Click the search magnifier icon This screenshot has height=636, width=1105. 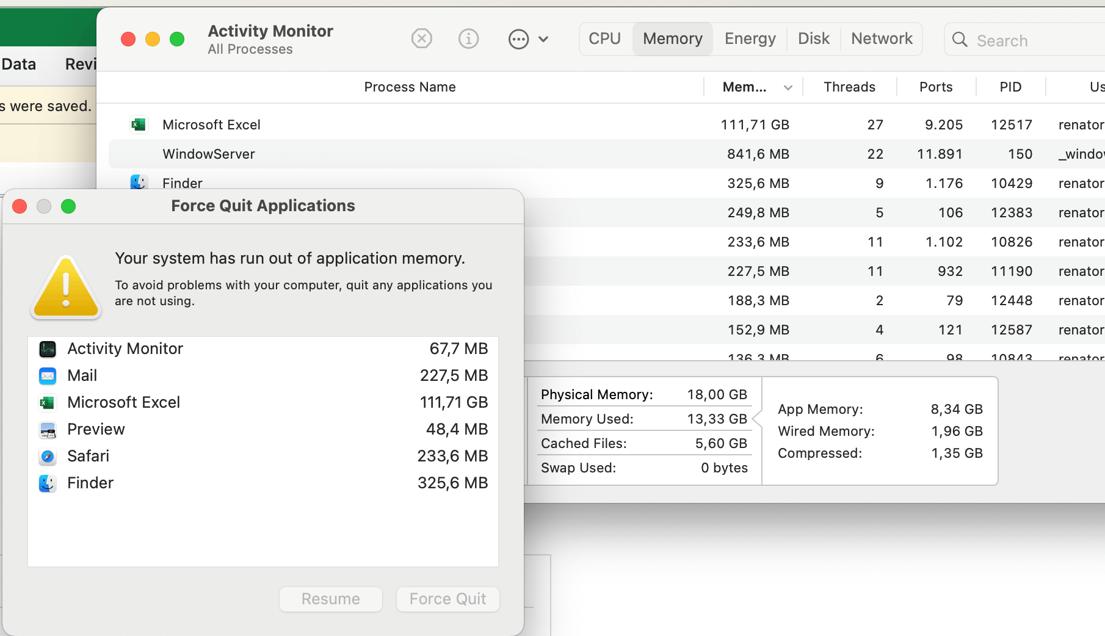[960, 40]
